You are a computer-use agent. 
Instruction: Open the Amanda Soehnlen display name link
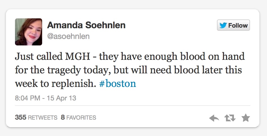point(86,25)
